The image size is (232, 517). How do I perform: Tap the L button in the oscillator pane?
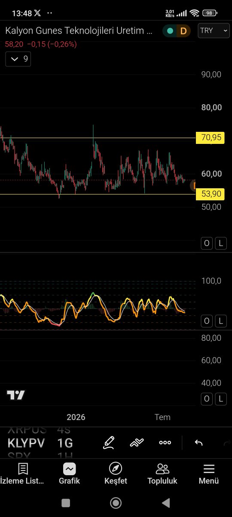221,321
